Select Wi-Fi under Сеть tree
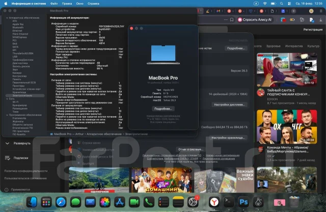 pyautogui.click(x=15, y=102)
